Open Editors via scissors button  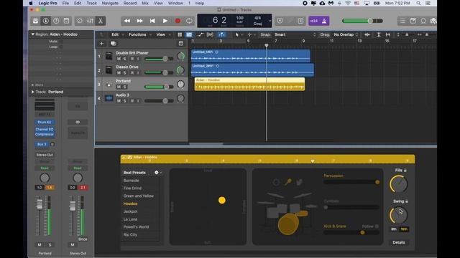coord(101,21)
